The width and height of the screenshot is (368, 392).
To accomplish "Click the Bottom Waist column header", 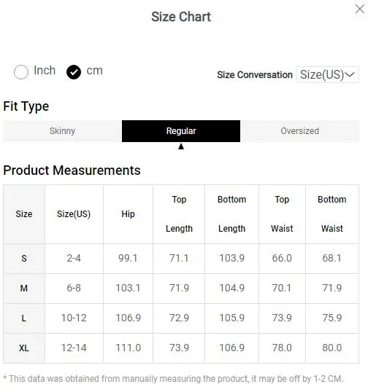I will [332, 214].
